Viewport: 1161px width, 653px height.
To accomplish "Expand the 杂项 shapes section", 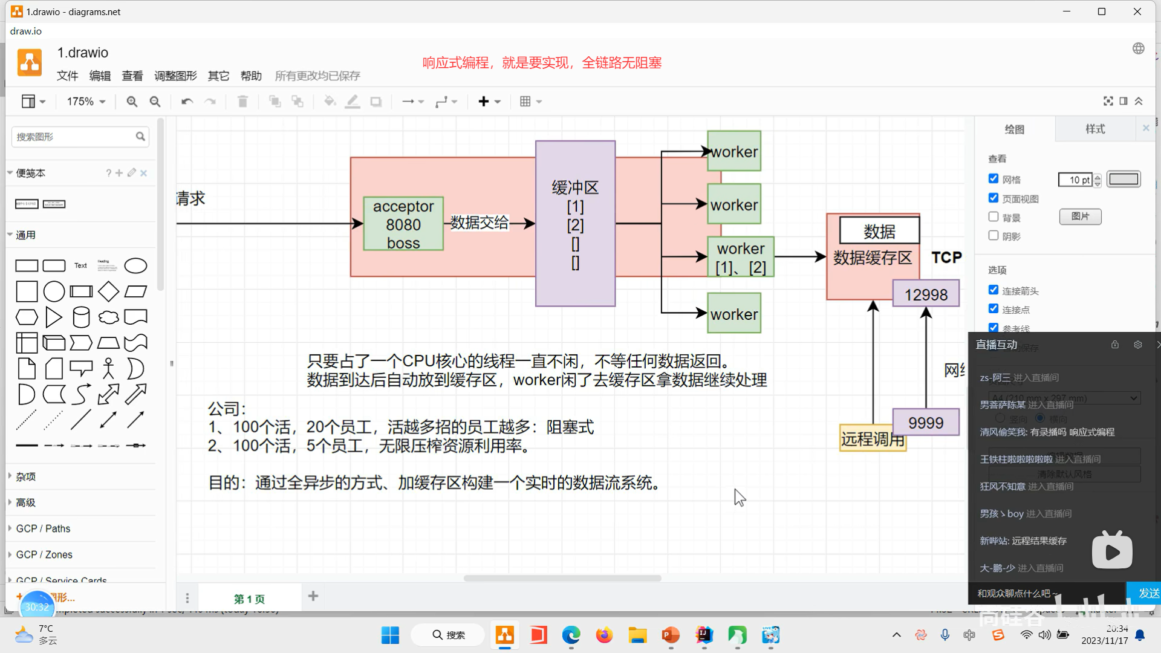I will (x=25, y=476).
